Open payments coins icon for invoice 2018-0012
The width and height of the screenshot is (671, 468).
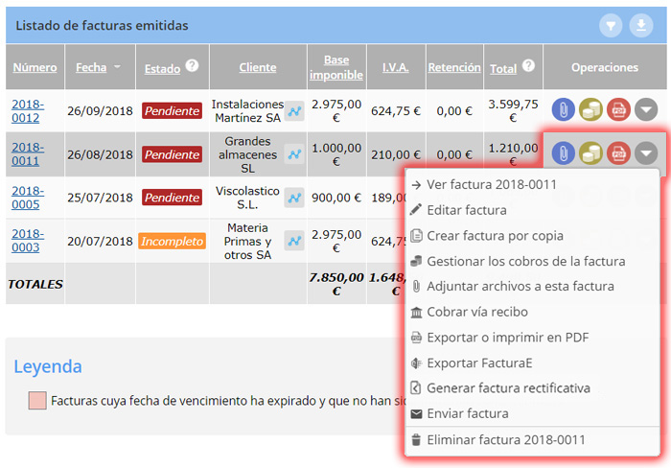[591, 109]
